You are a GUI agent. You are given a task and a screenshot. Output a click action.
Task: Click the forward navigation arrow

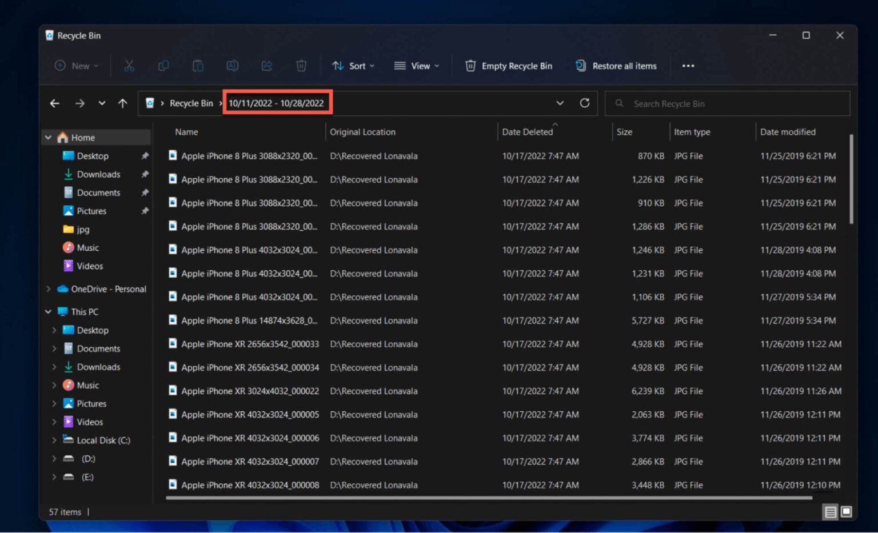pos(79,103)
